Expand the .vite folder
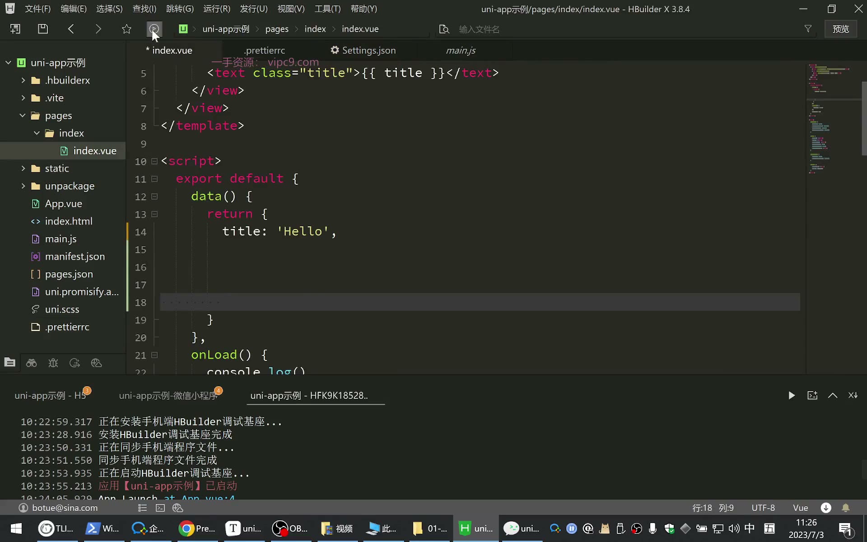 coord(23,98)
